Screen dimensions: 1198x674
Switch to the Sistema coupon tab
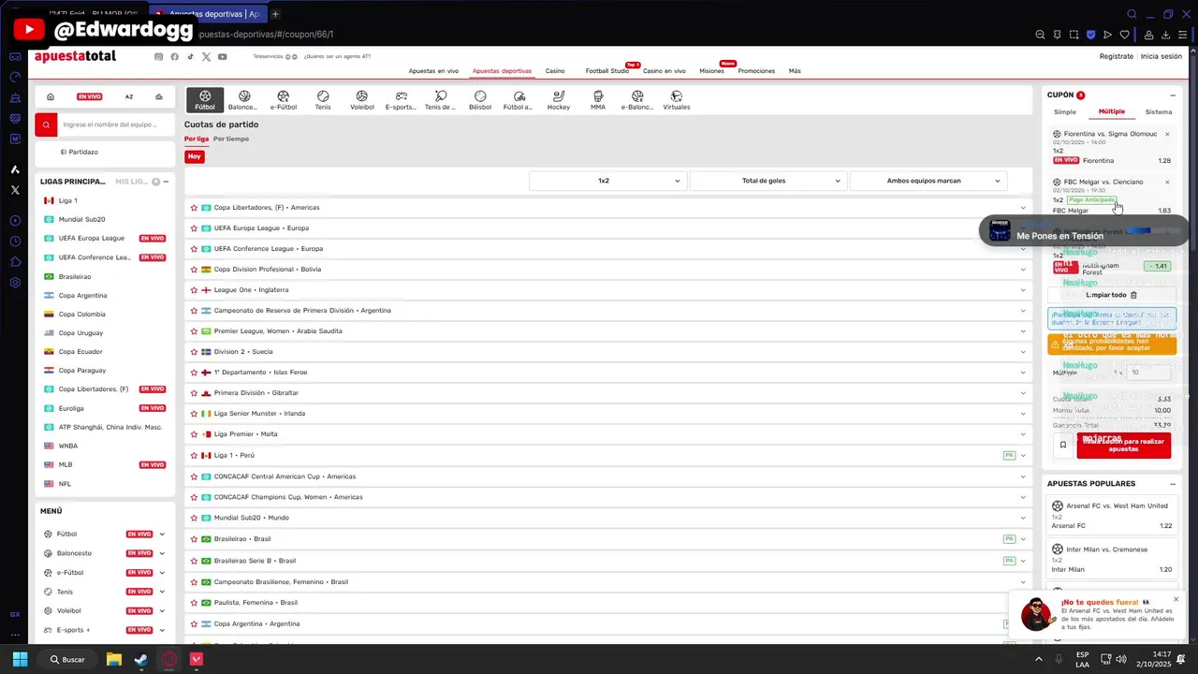(1159, 111)
